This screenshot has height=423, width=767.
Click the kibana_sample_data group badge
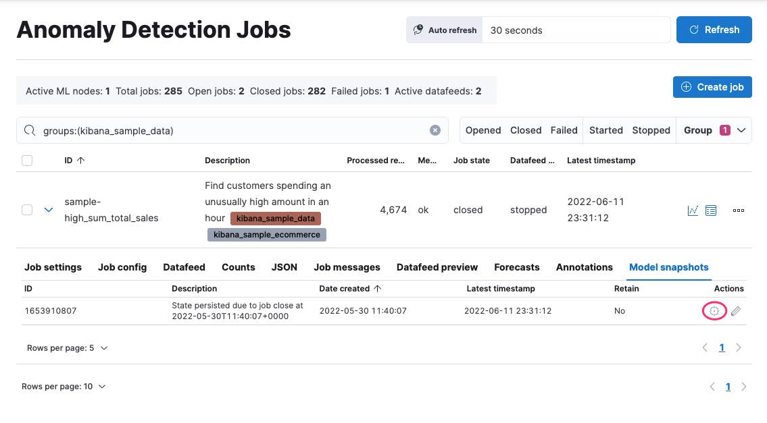[x=275, y=218]
